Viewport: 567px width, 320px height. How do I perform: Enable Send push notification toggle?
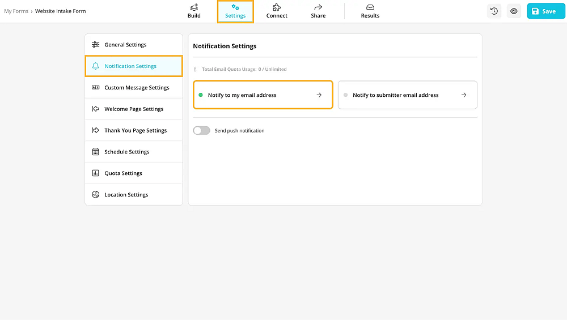point(201,130)
